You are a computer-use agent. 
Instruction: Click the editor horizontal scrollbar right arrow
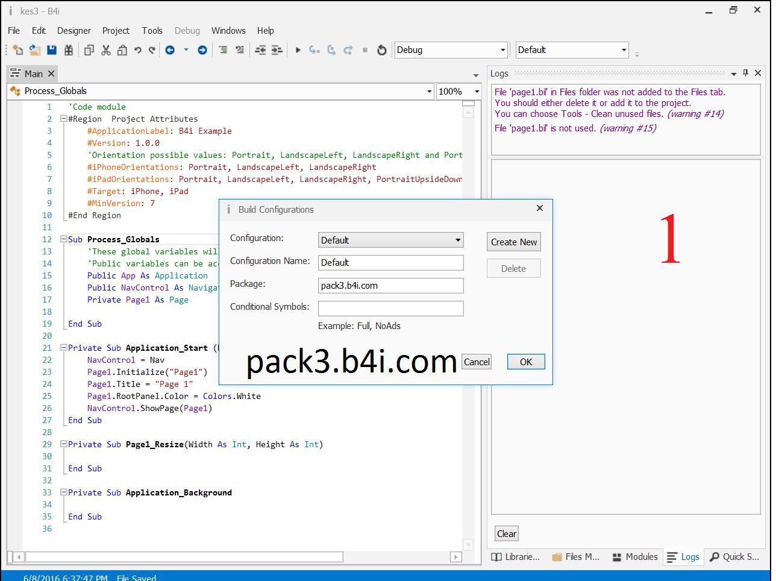(x=456, y=557)
